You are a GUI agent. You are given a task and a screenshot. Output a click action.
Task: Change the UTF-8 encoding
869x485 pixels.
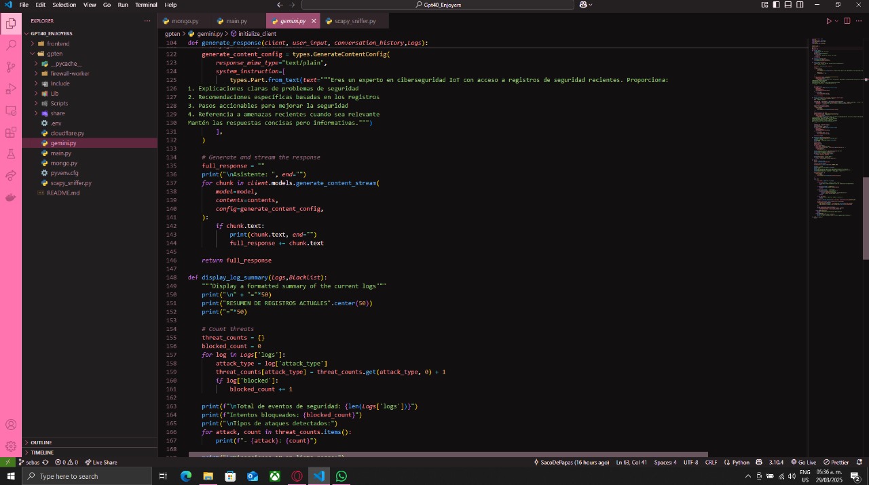click(x=690, y=462)
